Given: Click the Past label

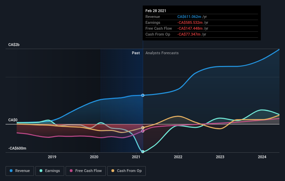Looking at the screenshot, I should coord(136,53).
